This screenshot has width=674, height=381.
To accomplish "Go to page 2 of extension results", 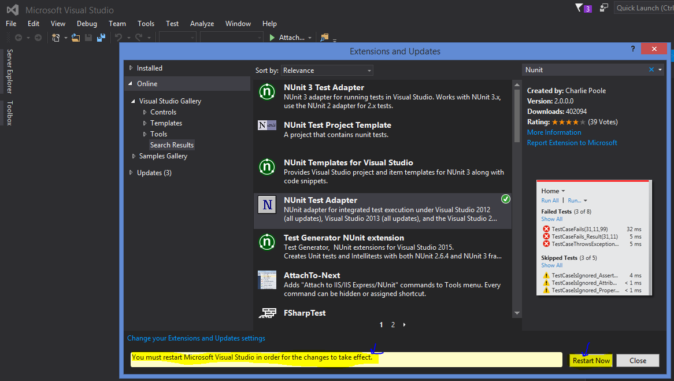I will point(392,324).
